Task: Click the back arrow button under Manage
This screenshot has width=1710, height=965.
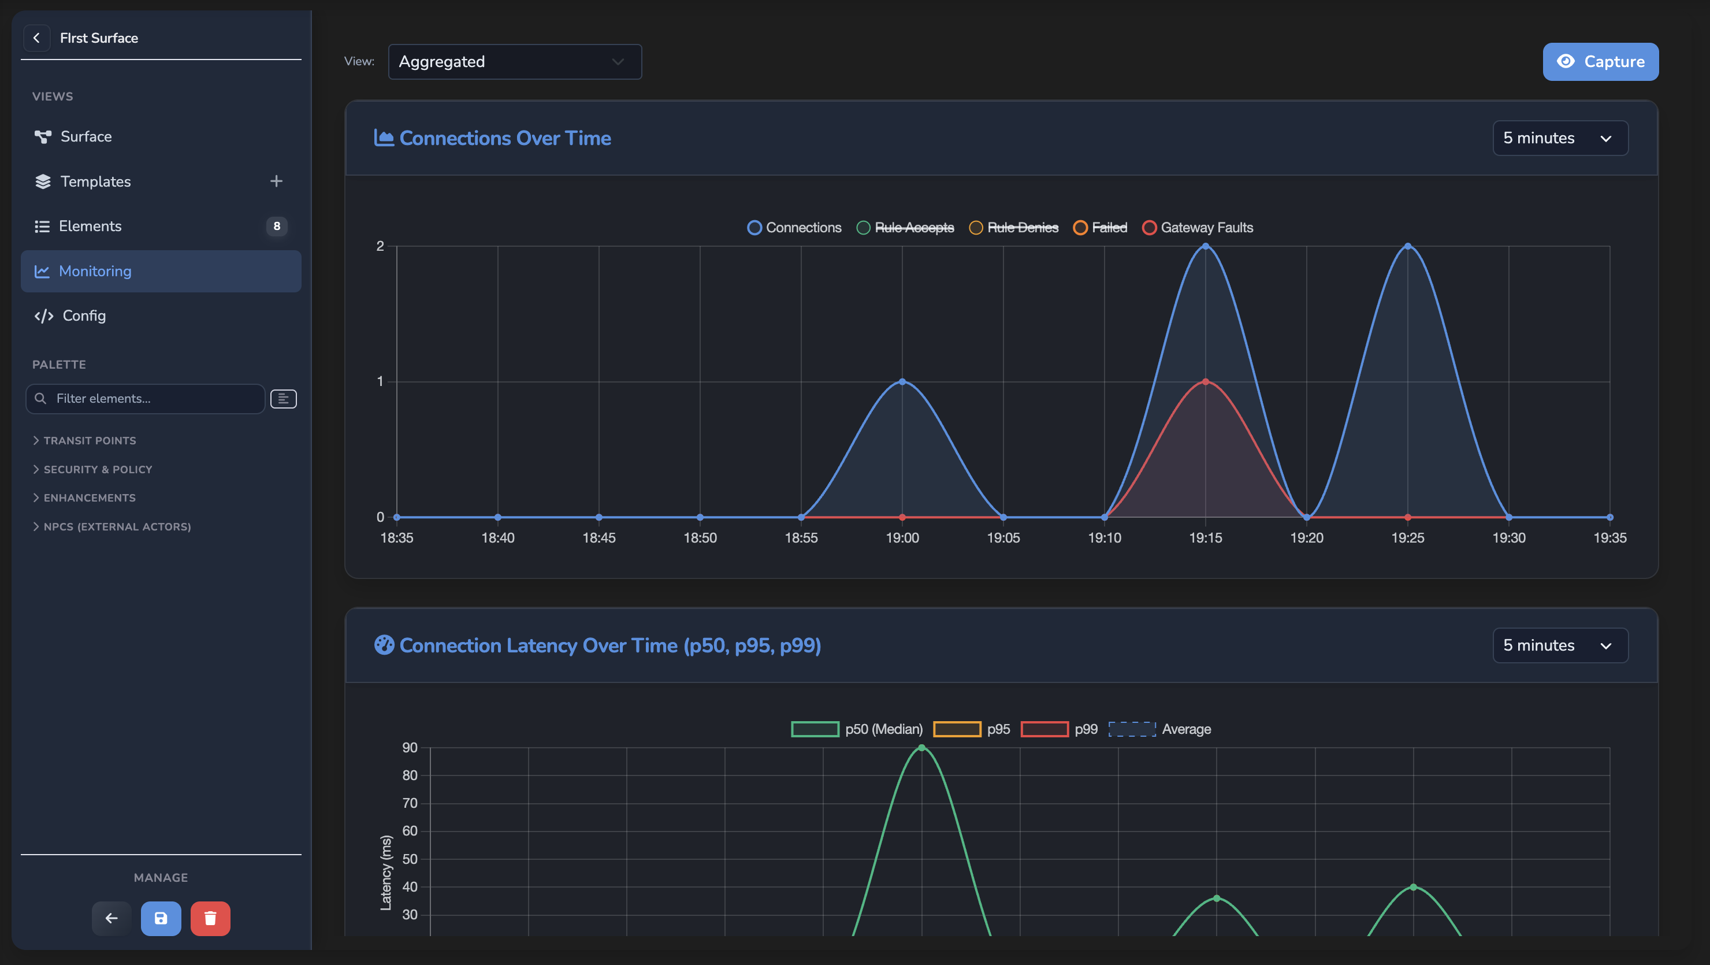Action: tap(111, 919)
